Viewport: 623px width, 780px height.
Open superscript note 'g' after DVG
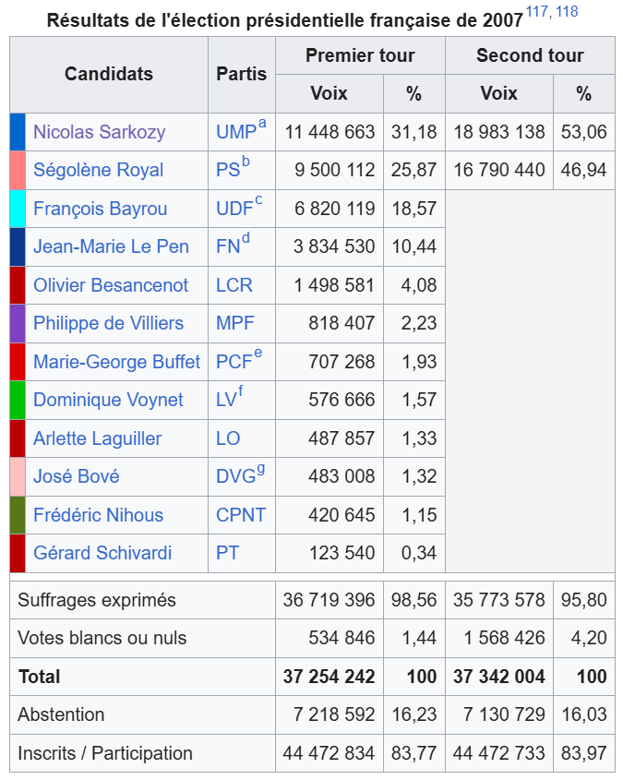(261, 469)
